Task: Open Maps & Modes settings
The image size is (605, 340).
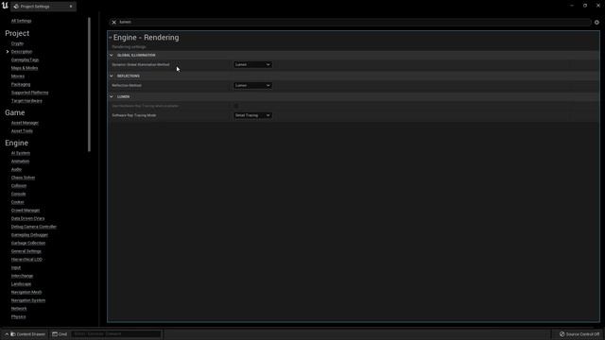Action: pos(25,68)
